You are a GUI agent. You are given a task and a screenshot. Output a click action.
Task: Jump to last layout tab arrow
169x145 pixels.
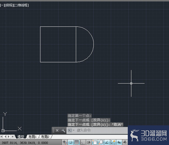click(x=13, y=136)
